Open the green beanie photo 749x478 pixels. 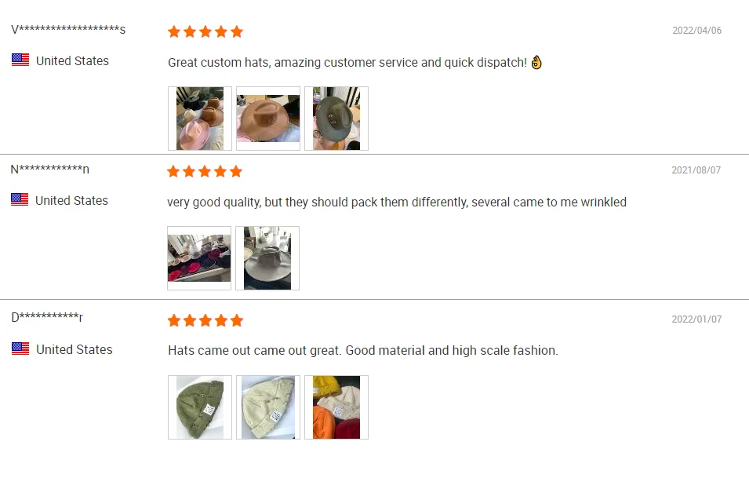[x=200, y=407]
